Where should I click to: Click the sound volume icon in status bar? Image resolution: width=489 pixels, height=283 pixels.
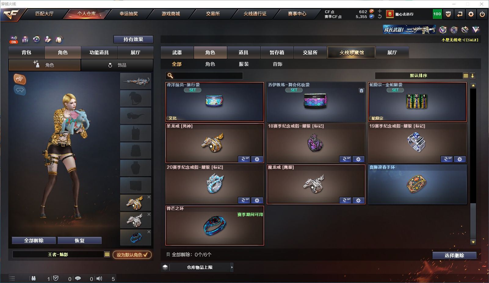tap(99, 278)
